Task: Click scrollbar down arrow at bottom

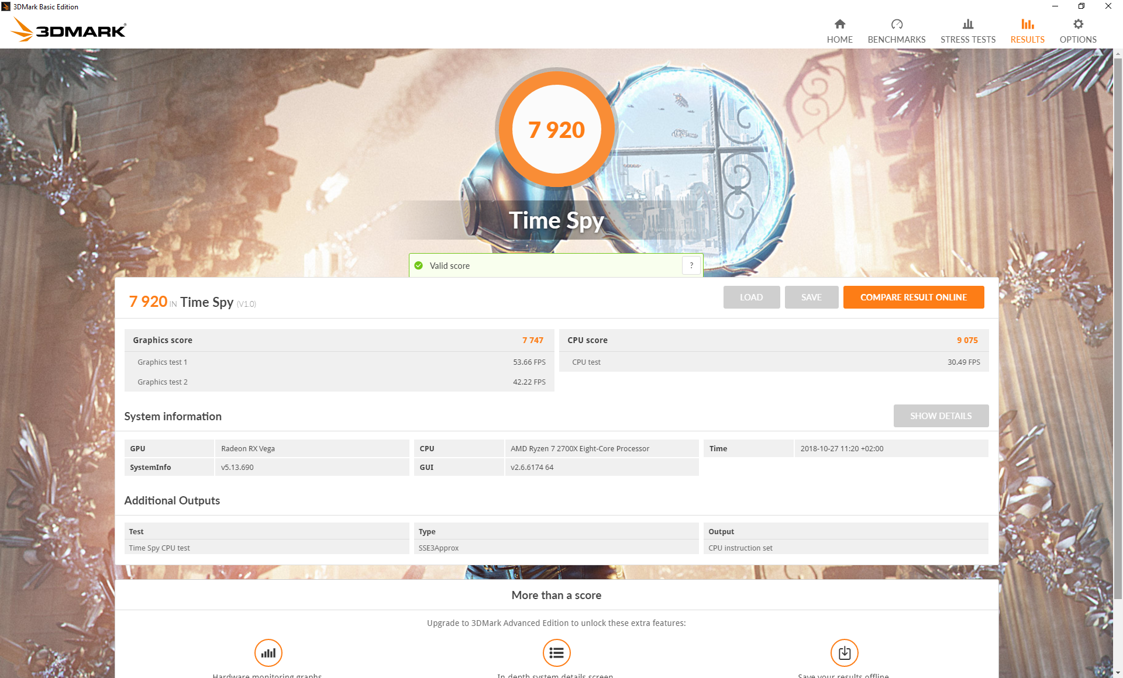Action: pyautogui.click(x=1118, y=673)
